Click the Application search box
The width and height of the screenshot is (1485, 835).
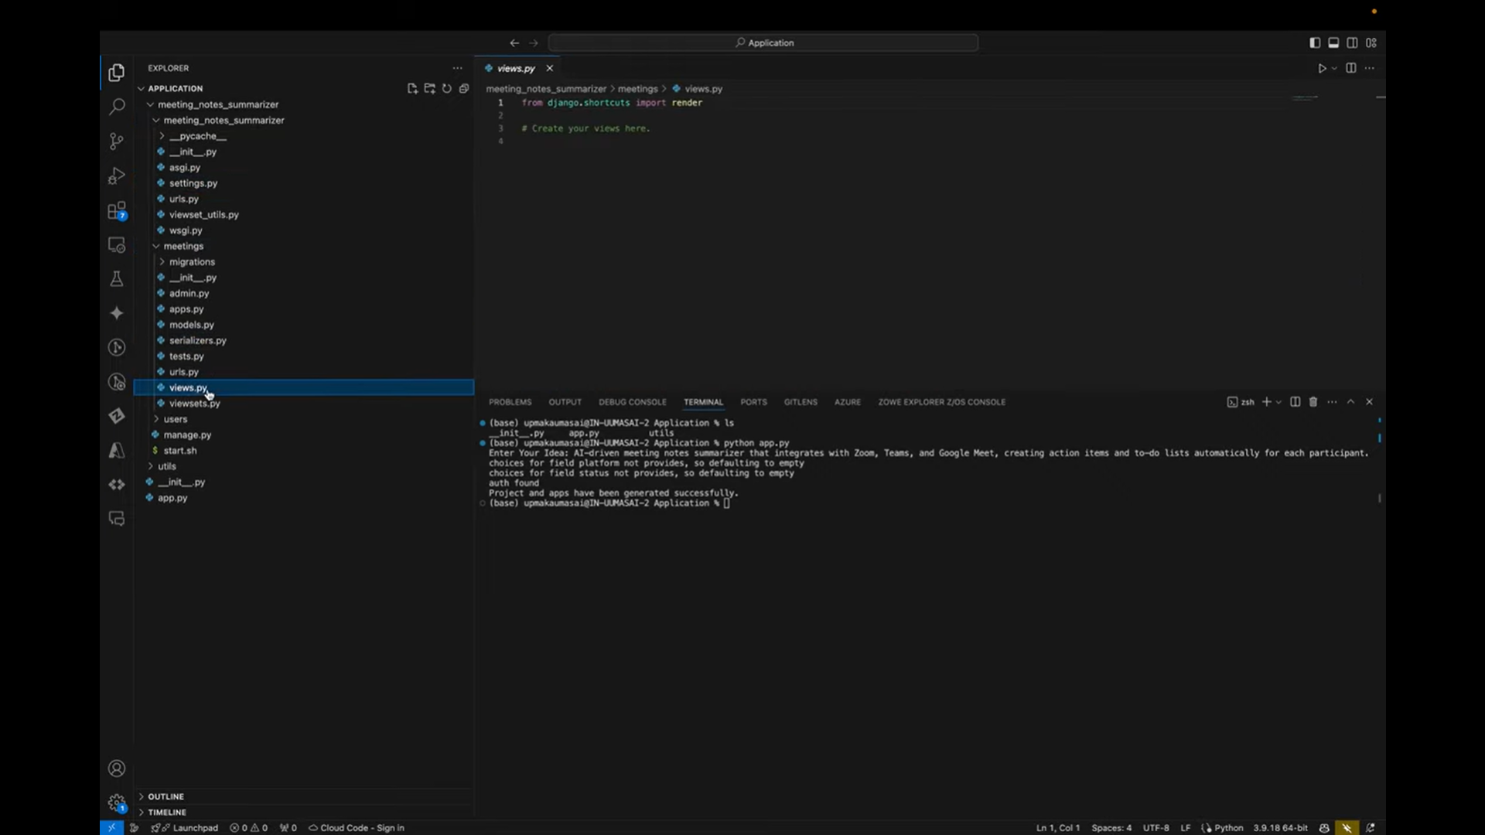[x=763, y=43]
